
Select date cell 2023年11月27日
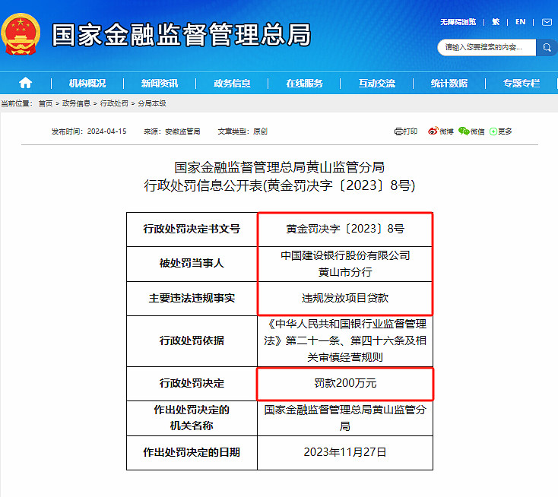pyautogui.click(x=345, y=452)
